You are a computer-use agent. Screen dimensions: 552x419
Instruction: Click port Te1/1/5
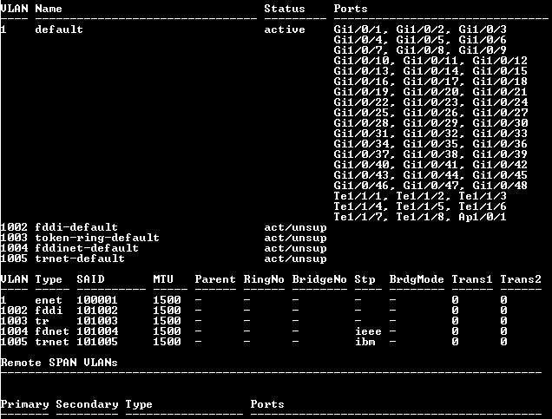click(x=420, y=206)
